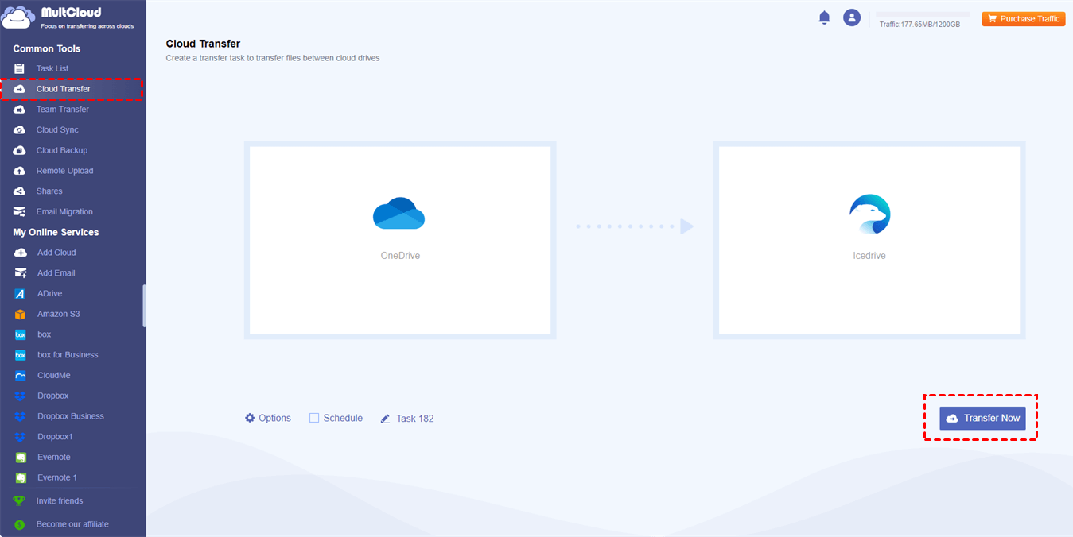Image resolution: width=1073 pixels, height=537 pixels.
Task: Click the Cloud Transfer sidebar icon
Action: click(20, 89)
